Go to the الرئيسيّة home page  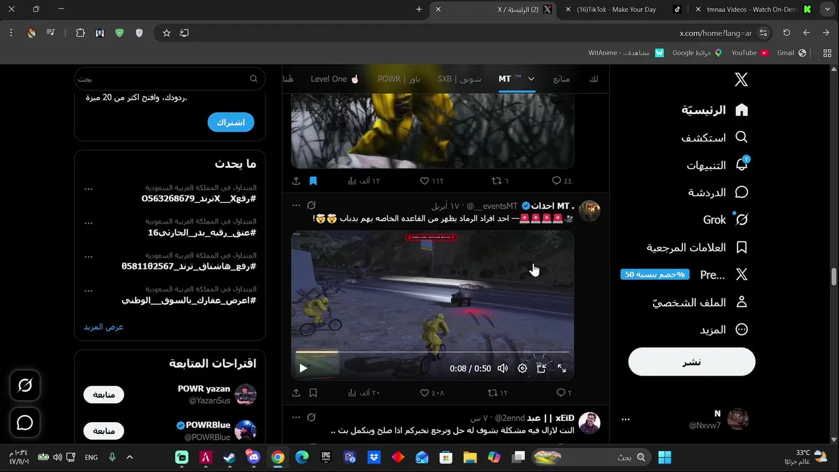[715, 109]
